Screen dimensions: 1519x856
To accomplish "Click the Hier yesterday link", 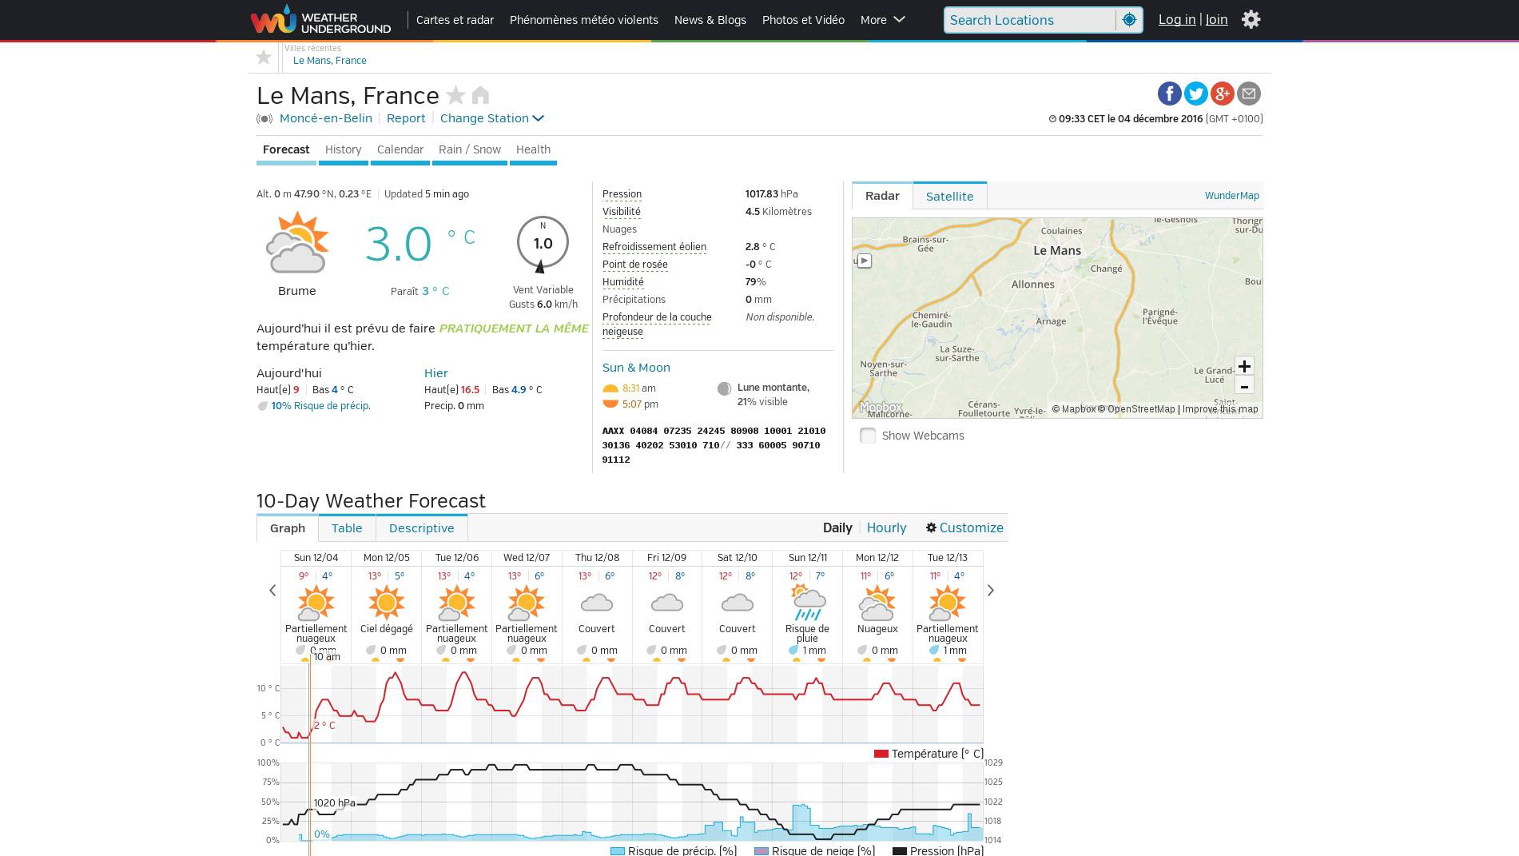I will point(435,373).
